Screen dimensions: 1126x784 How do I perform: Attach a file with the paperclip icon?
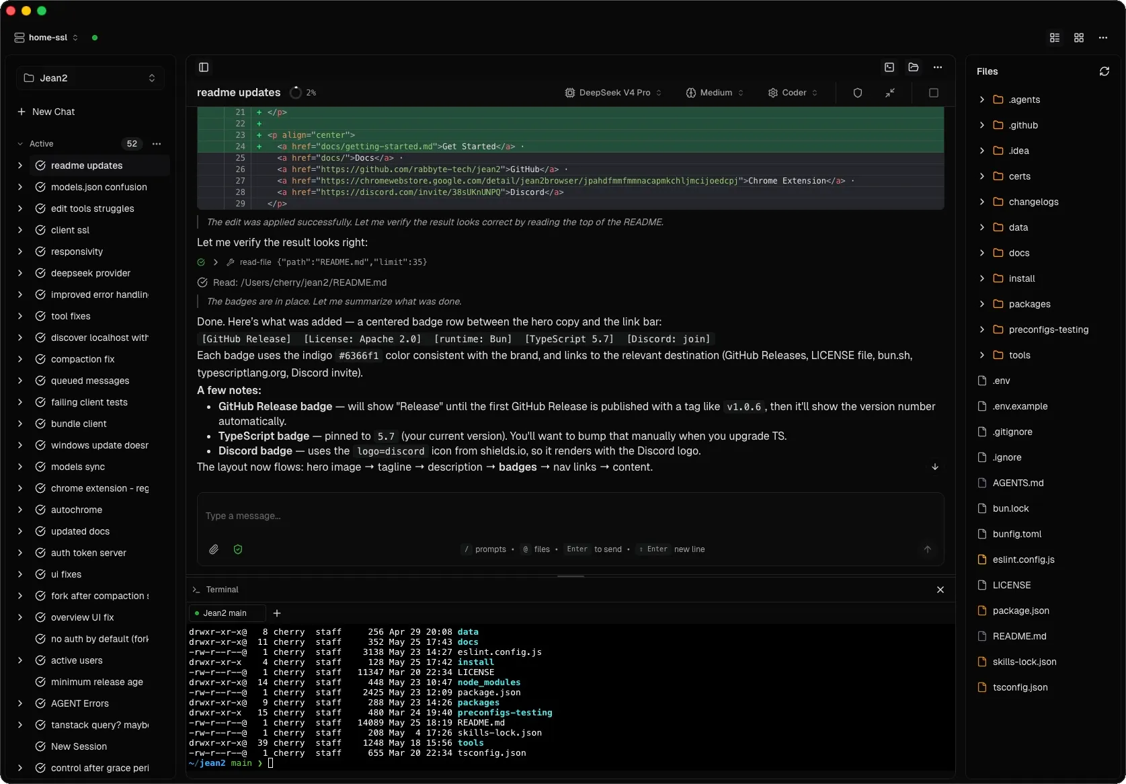coord(214,549)
